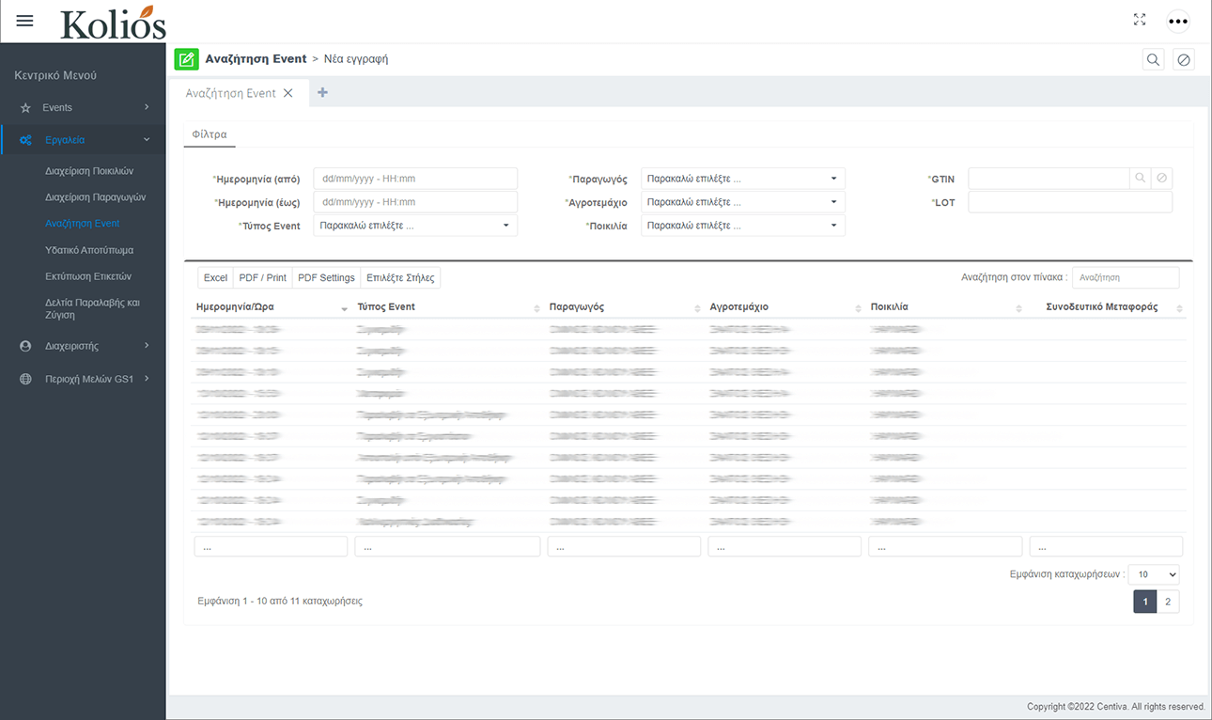This screenshot has width=1212, height=720.
Task: Click the search magnifier icon in header
Action: pyautogui.click(x=1153, y=59)
